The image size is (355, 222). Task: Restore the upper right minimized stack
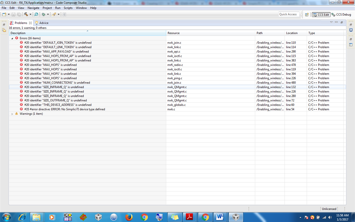pyautogui.click(x=351, y=25)
